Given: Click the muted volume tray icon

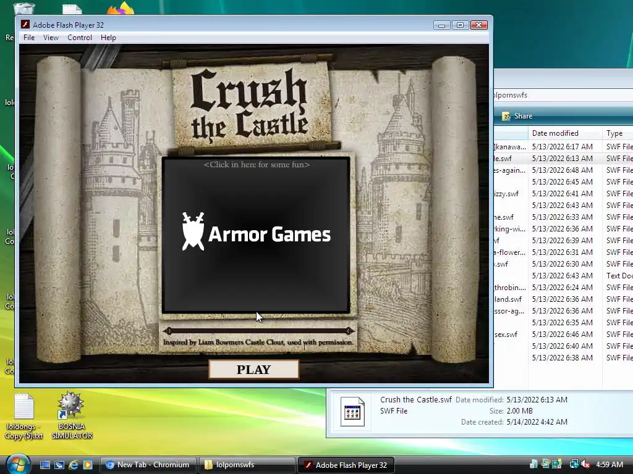Looking at the screenshot, I should [x=585, y=465].
